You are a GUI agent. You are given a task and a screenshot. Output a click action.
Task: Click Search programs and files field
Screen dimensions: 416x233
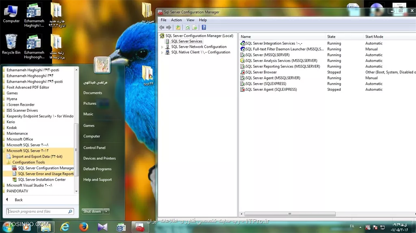click(x=40, y=211)
